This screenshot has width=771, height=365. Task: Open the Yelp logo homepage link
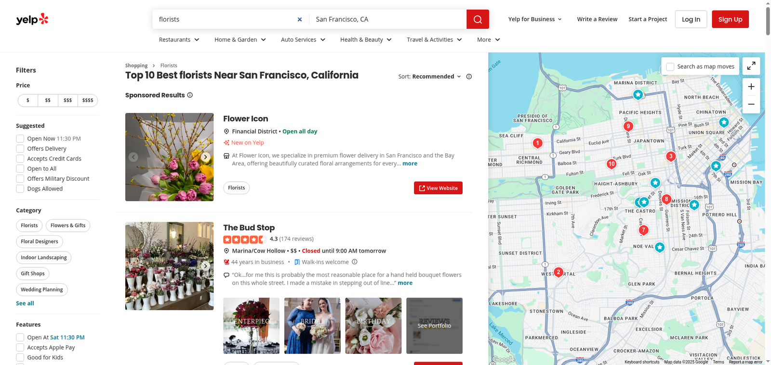(32, 19)
